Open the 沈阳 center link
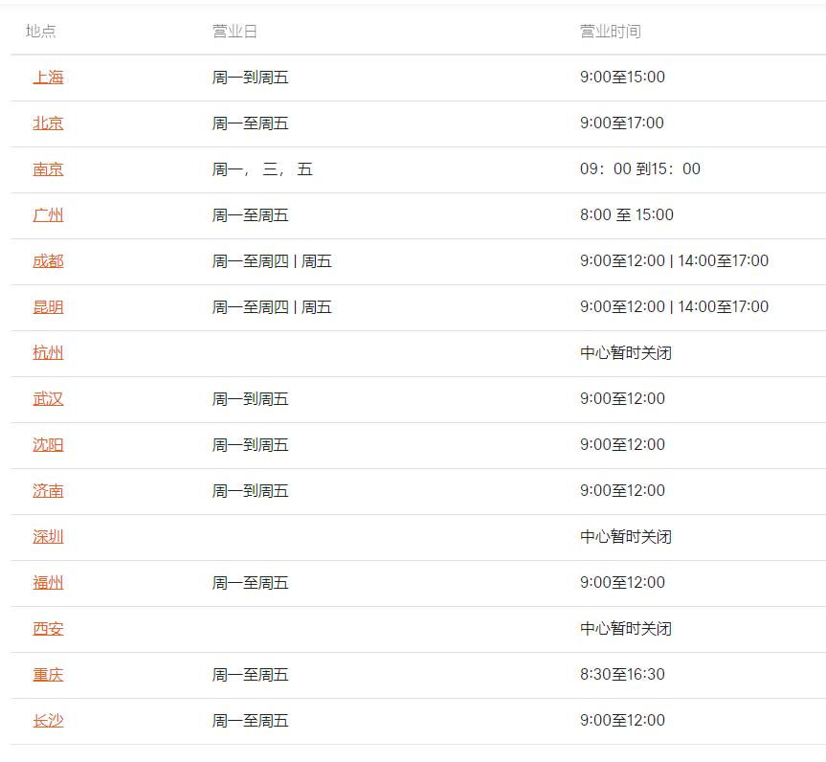Screen dimensions: 826x762 click(x=48, y=445)
